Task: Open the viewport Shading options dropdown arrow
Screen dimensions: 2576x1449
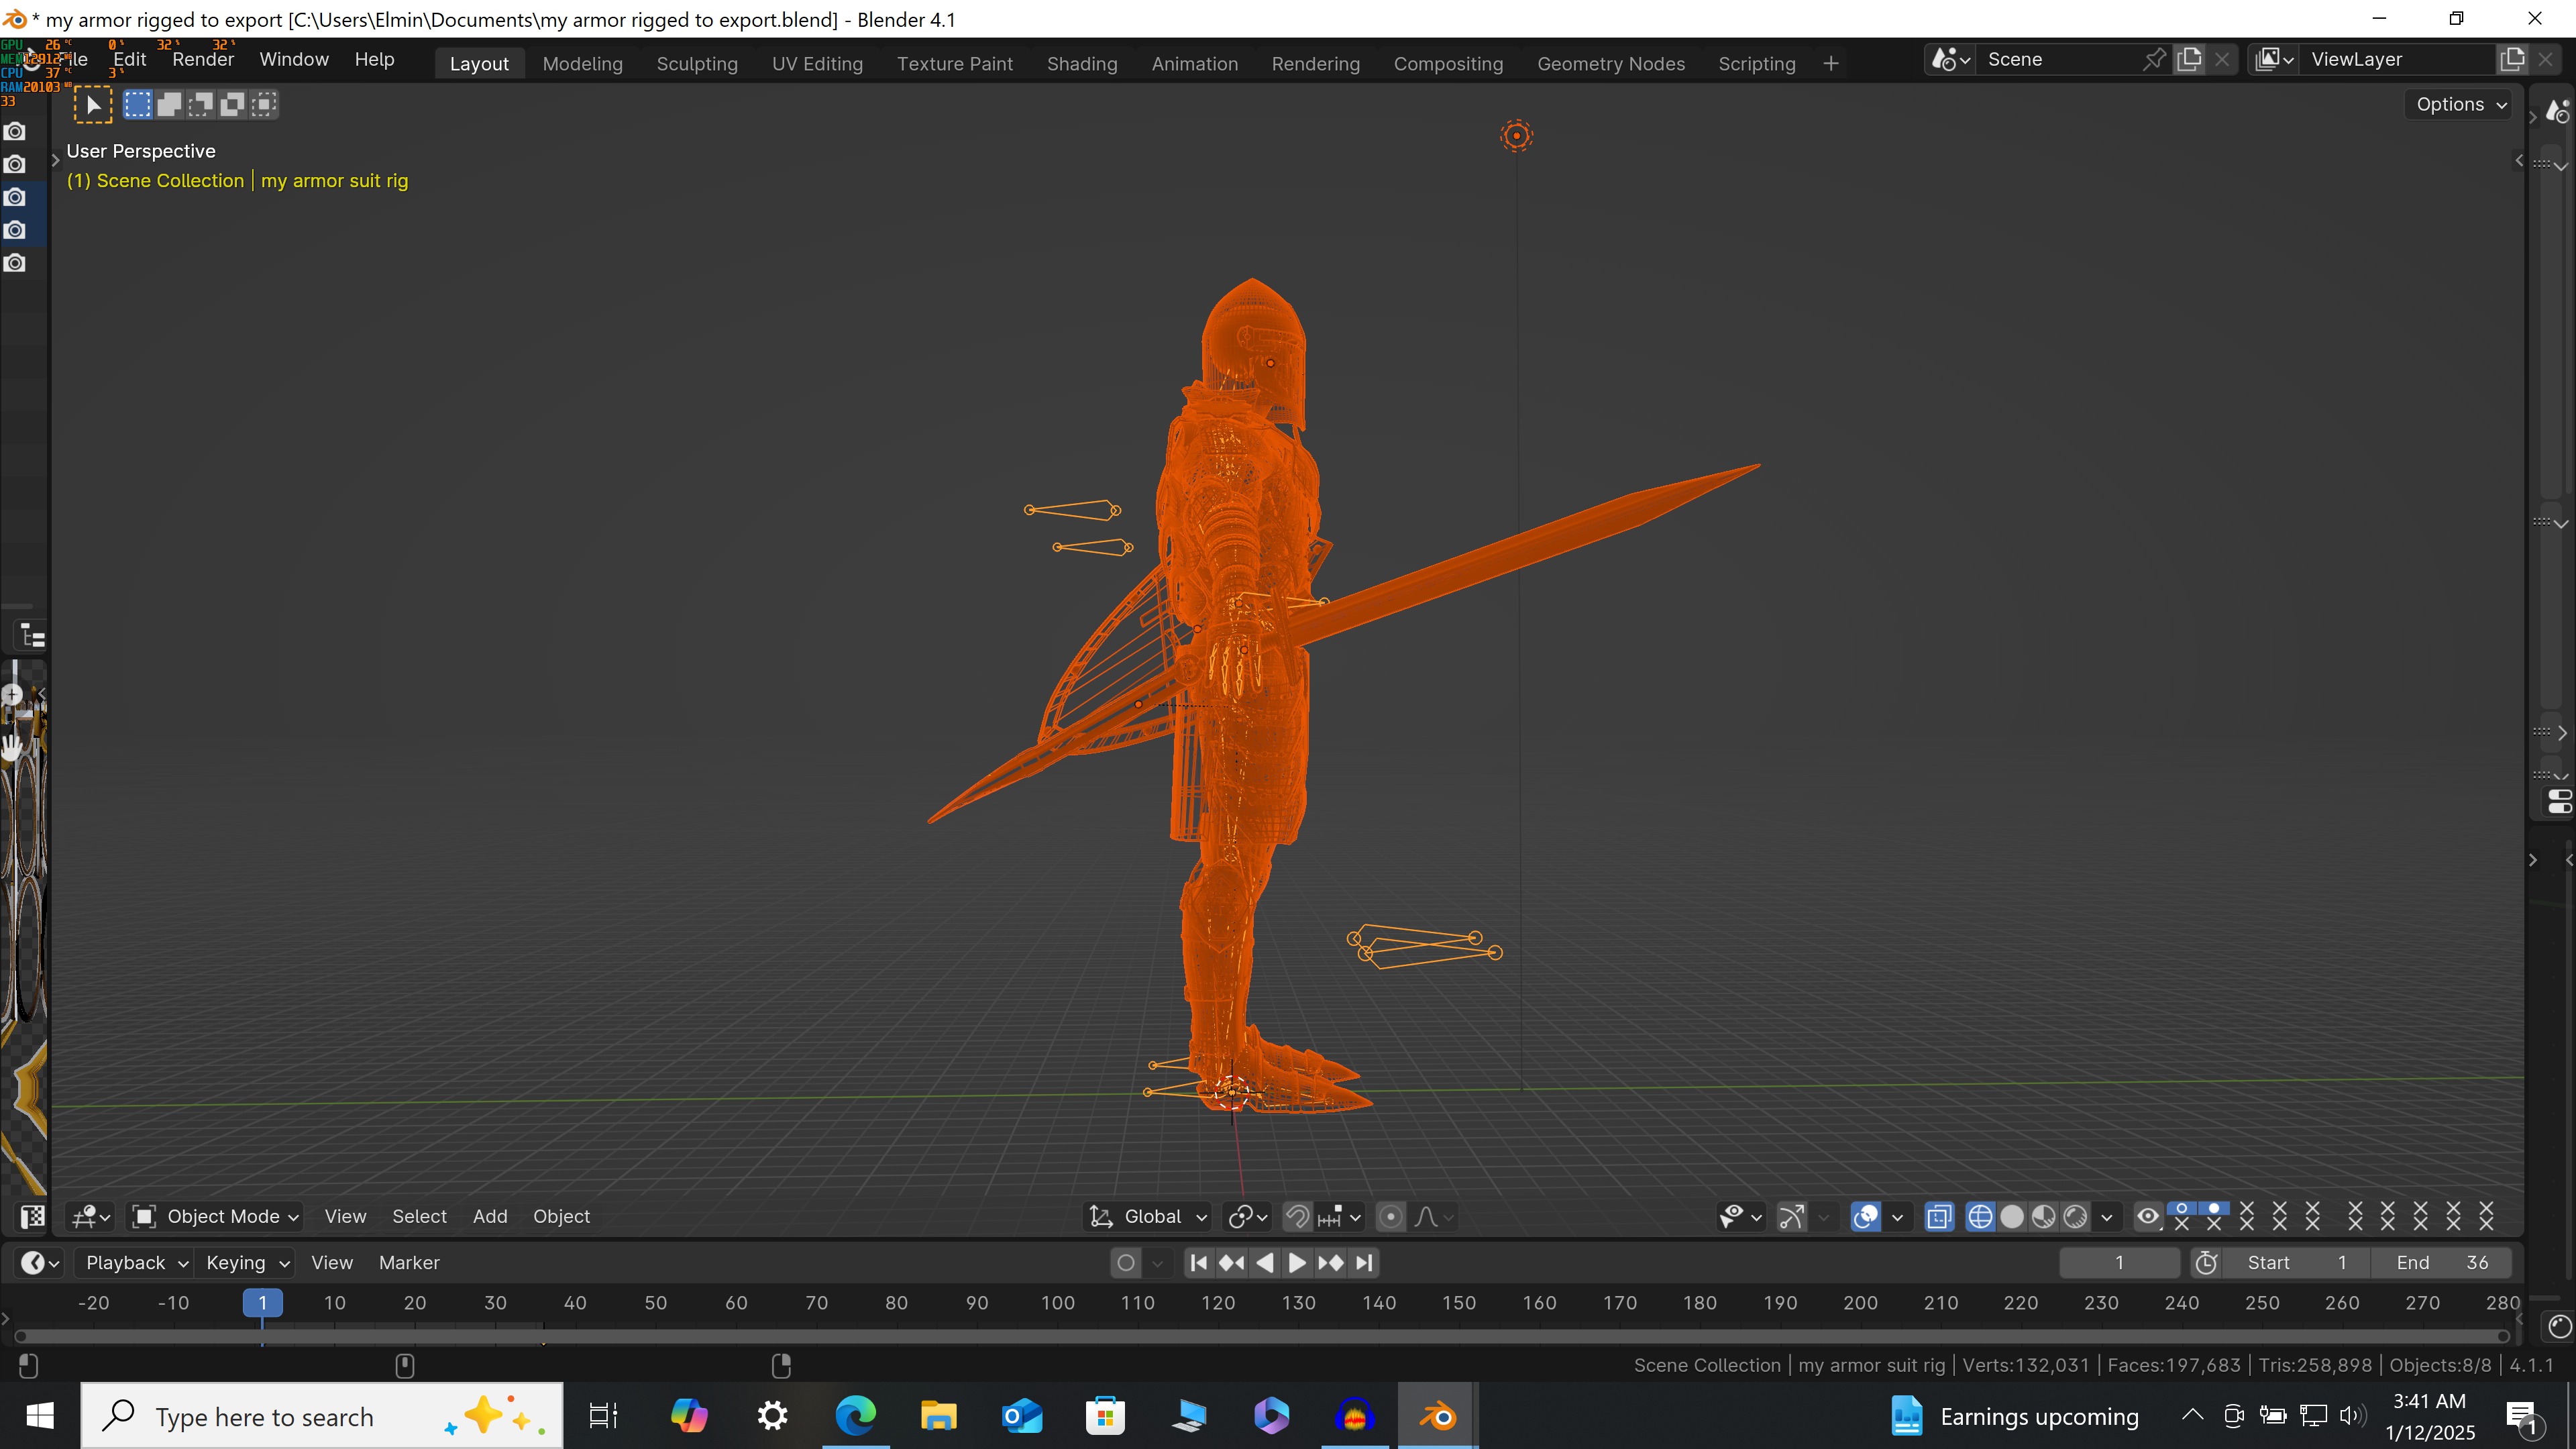Action: 2107,1216
